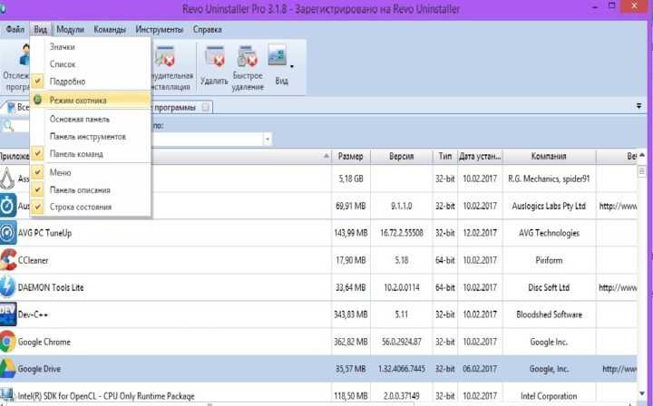
Task: Click the Режим охотника green target icon
Action: coord(37,100)
